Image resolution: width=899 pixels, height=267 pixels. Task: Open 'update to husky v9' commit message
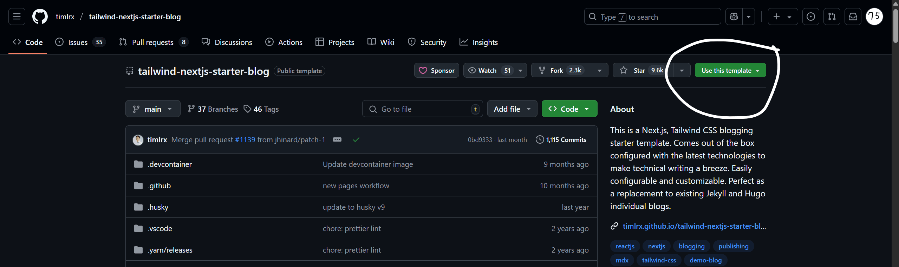tap(354, 207)
